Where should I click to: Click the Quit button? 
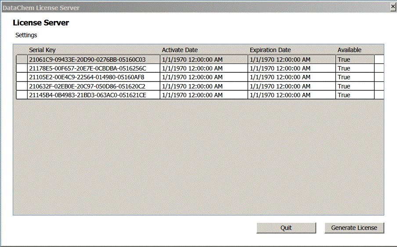[x=286, y=228]
